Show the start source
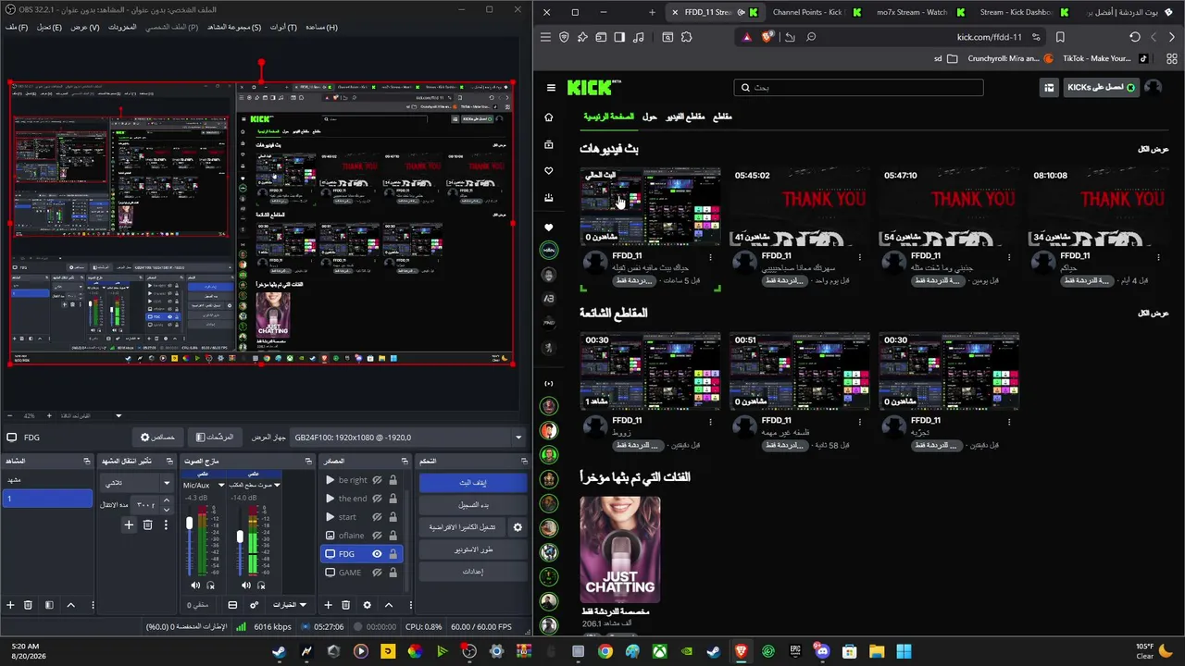This screenshot has width=1185, height=666. 377,517
